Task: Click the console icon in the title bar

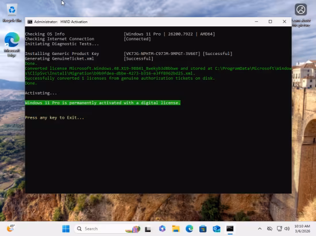Action: coord(30,22)
